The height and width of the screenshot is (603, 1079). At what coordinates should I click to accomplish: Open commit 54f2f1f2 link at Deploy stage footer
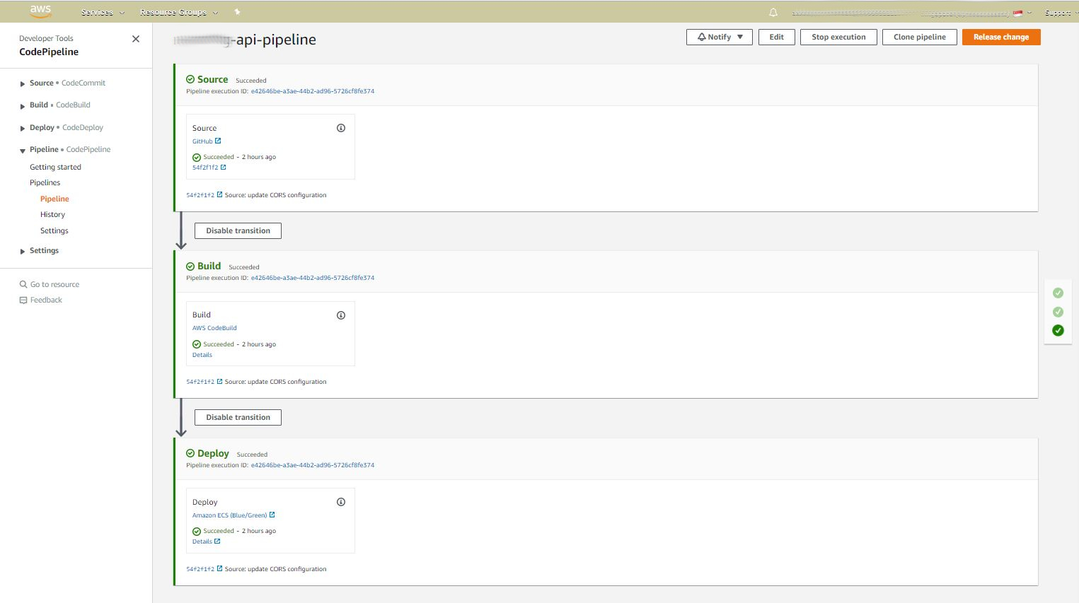click(200, 569)
